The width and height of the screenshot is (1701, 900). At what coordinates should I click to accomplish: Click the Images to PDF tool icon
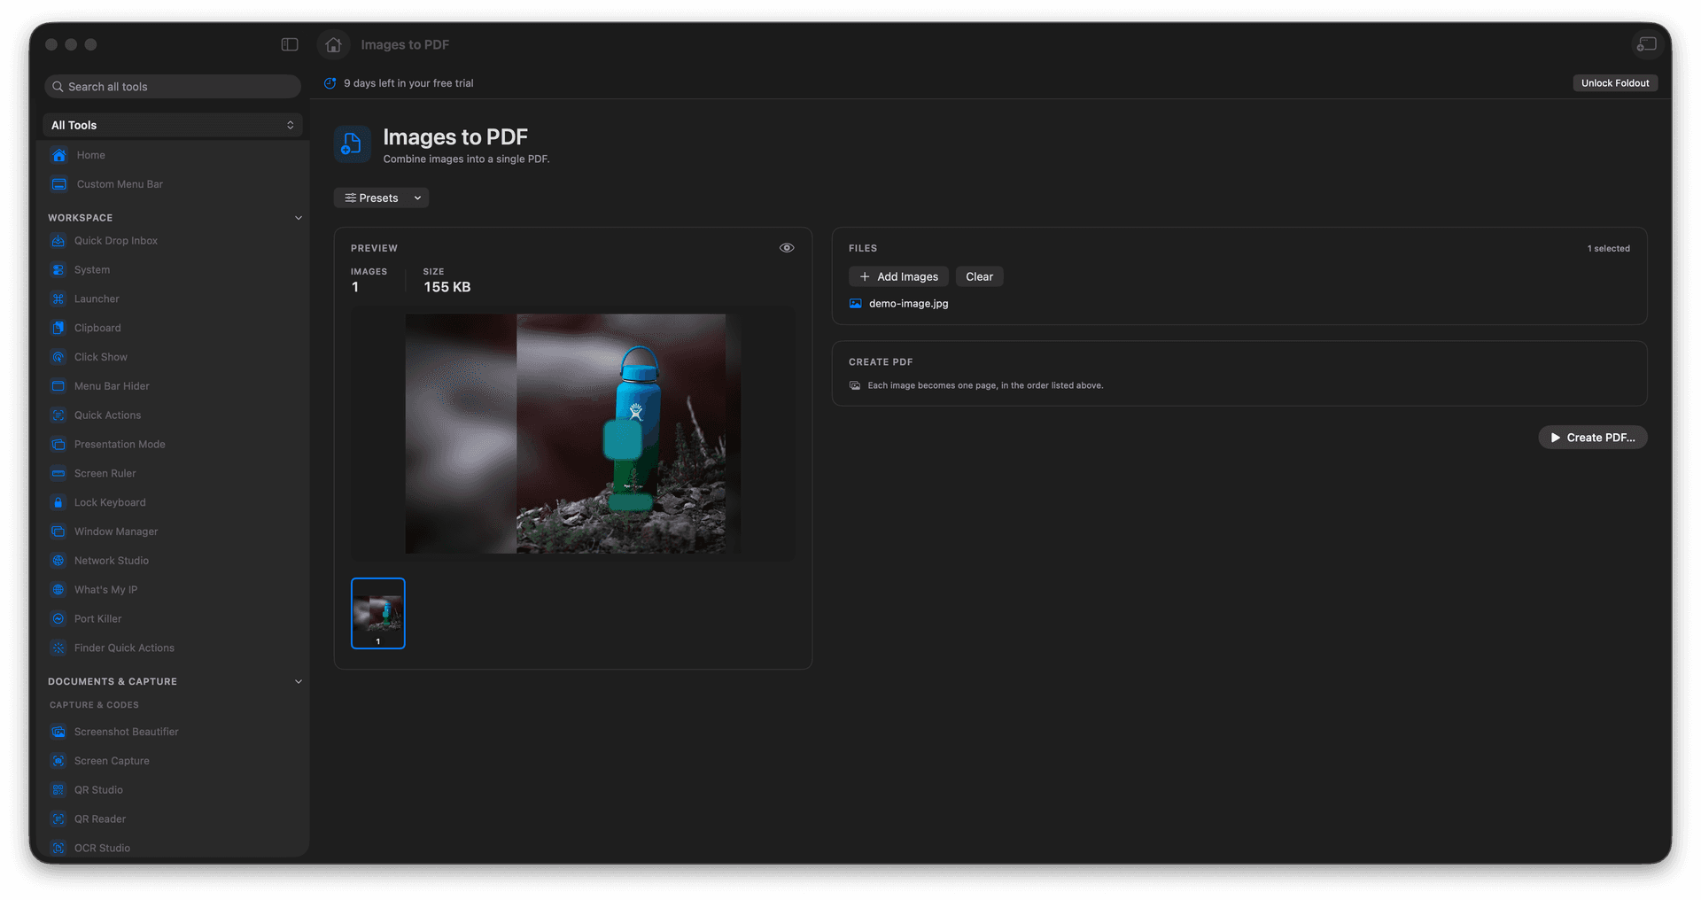352,144
